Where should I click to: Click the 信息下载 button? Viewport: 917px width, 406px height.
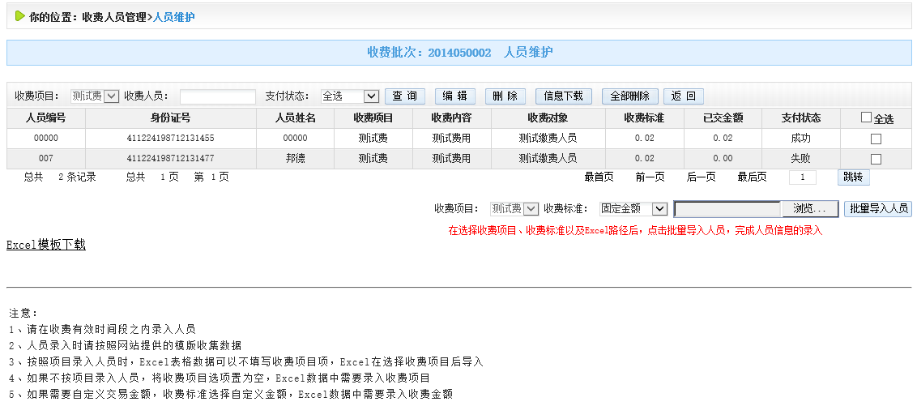[564, 96]
